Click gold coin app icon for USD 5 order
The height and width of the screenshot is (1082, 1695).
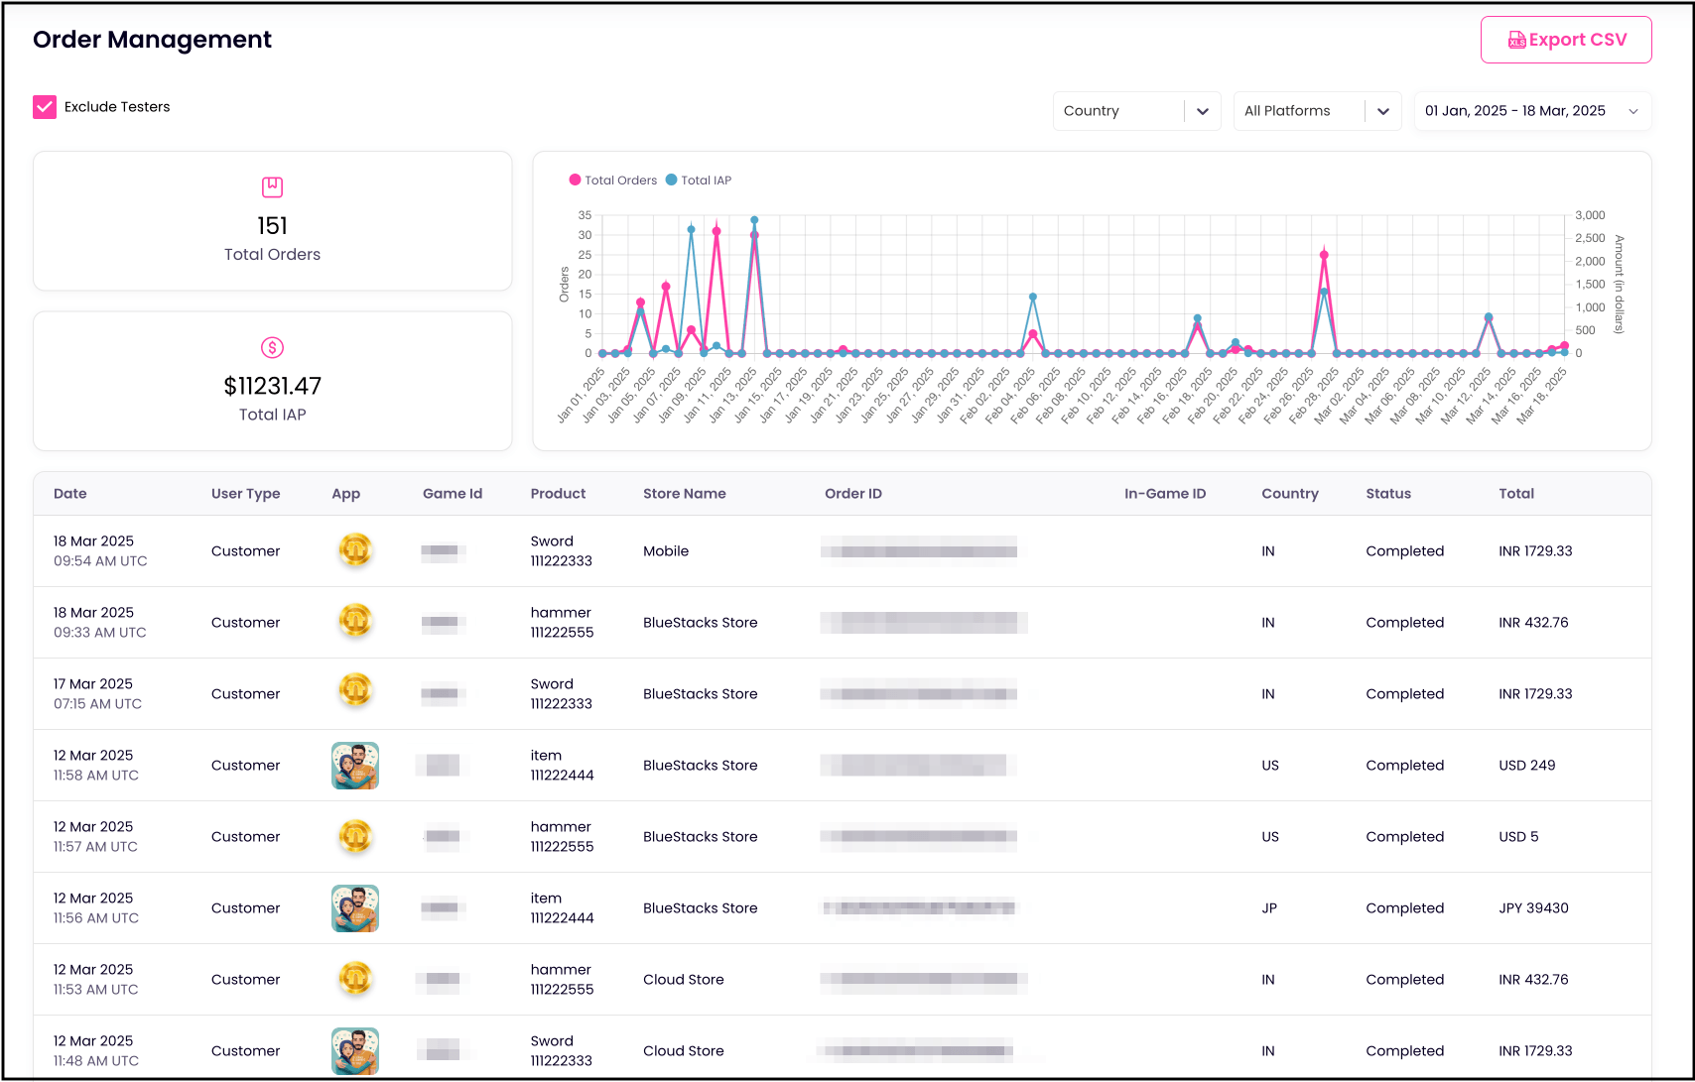pos(354,837)
